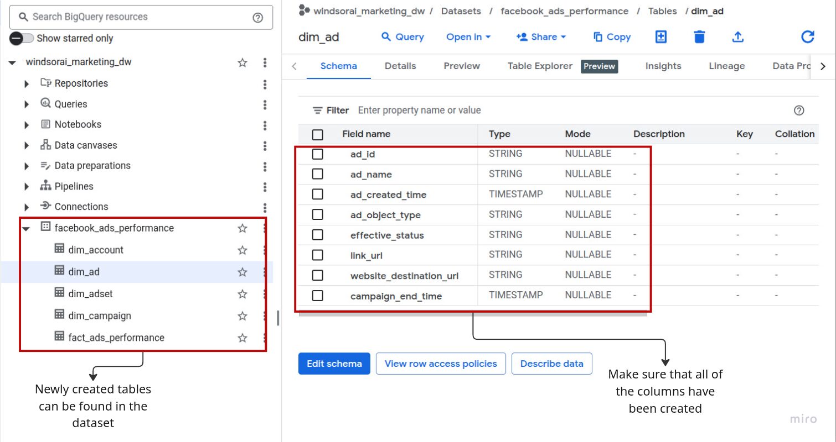Check the website_destination_url field checkbox

point(317,275)
